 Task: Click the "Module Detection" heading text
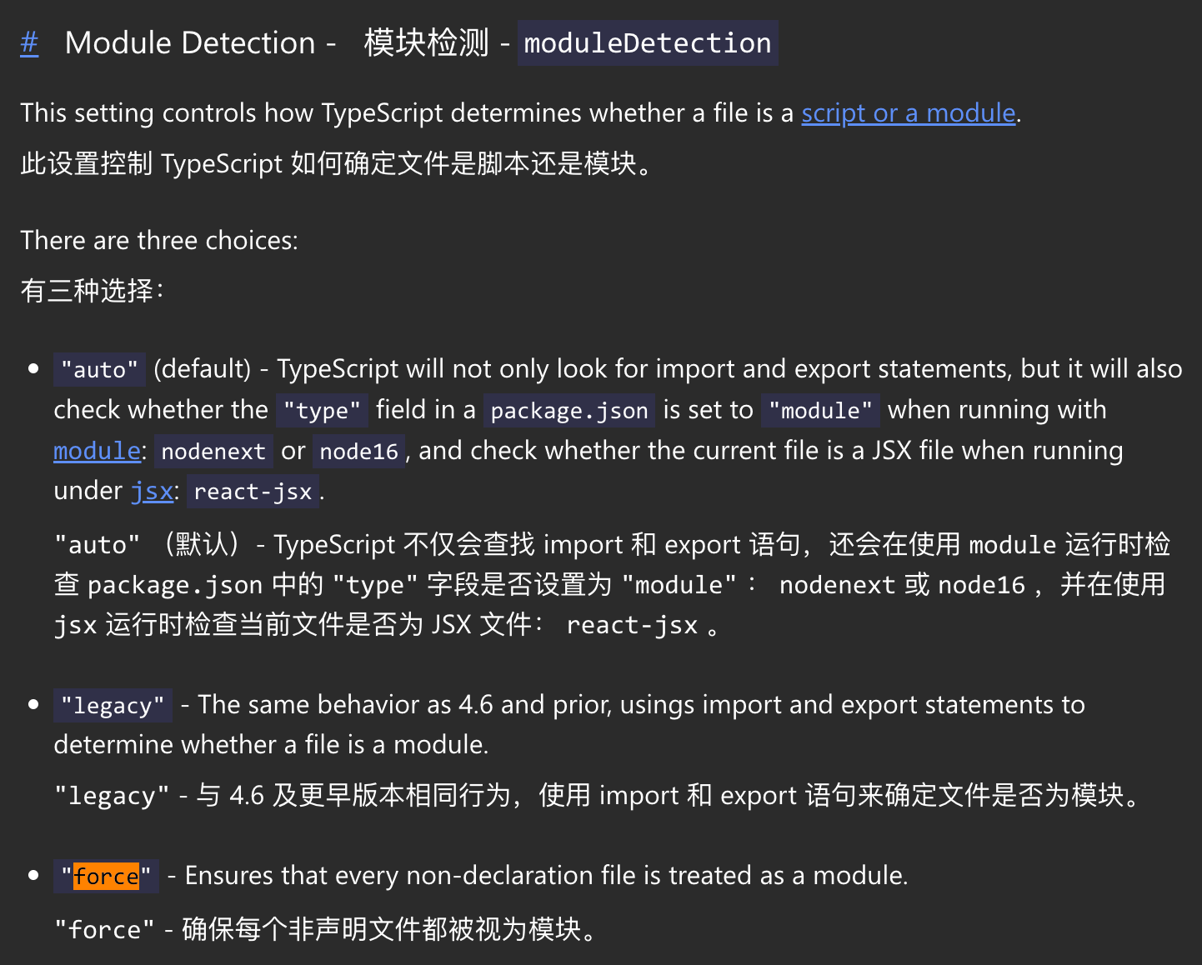click(190, 42)
